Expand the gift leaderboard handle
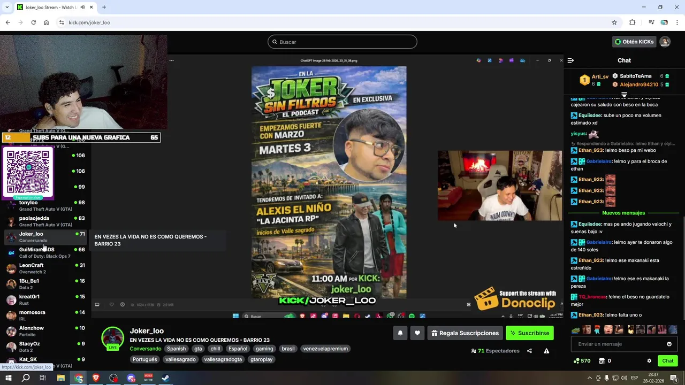This screenshot has width=685, height=385. 624,95
